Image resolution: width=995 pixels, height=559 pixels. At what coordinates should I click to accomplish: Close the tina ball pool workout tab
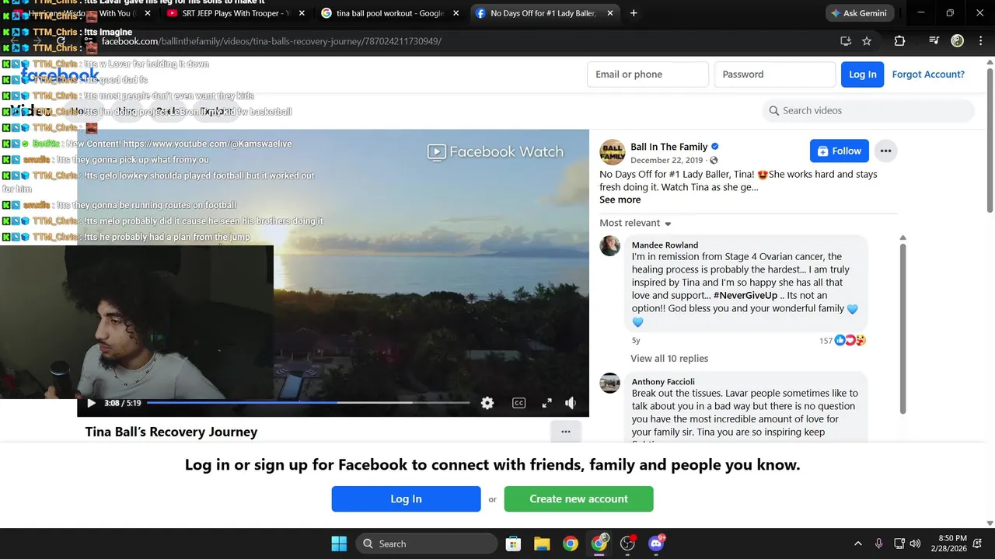(x=456, y=13)
